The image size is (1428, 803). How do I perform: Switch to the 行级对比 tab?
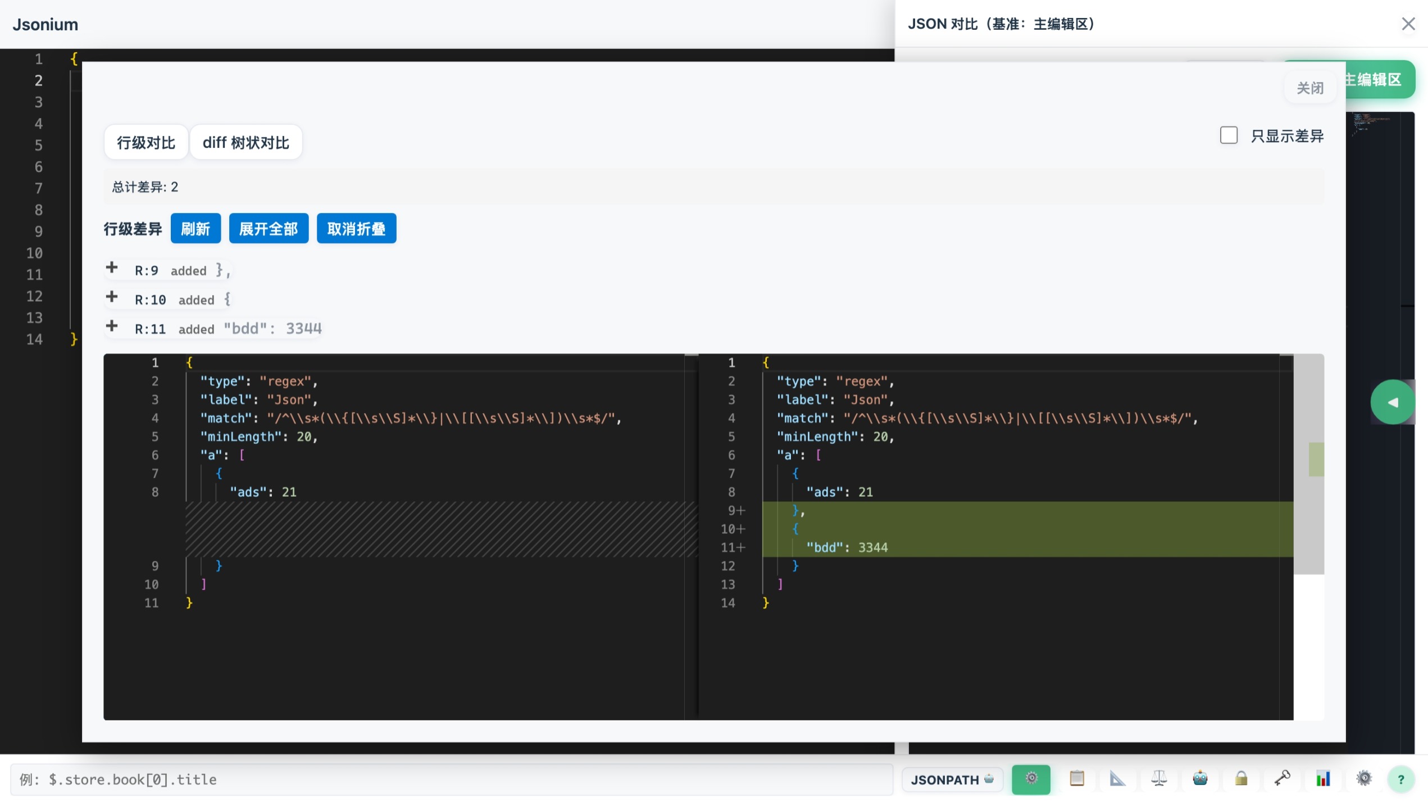[146, 143]
